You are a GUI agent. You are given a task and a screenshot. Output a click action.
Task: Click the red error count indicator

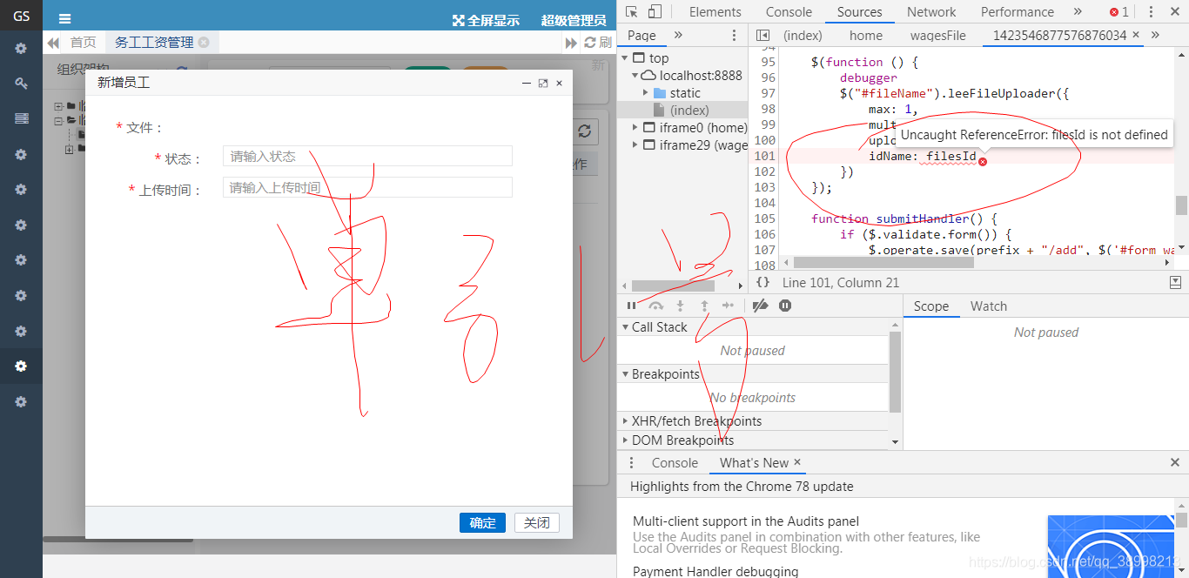coord(1119,12)
